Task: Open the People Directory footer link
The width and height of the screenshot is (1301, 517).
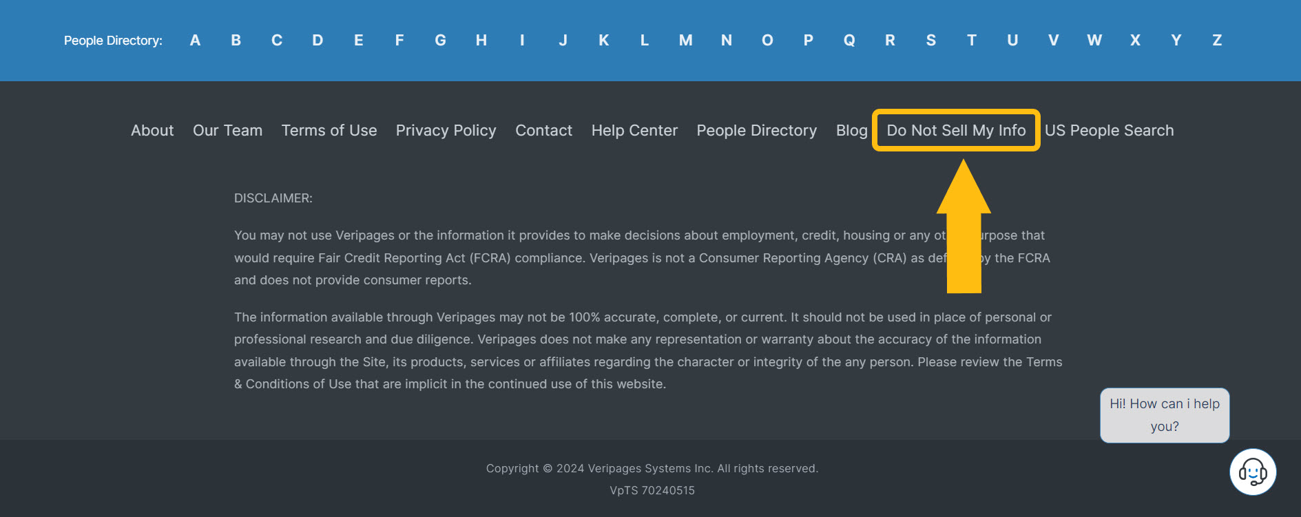Action: pyautogui.click(x=756, y=130)
